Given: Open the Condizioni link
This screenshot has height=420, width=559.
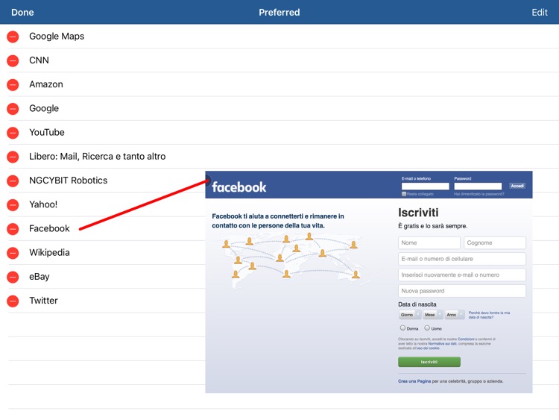Looking at the screenshot, I should [466, 339].
